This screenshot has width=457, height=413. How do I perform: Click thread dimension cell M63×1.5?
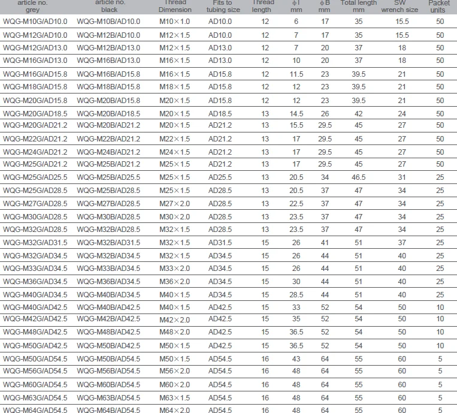click(x=175, y=397)
